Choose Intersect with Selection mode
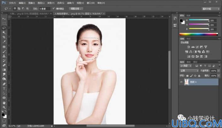Viewport: 222px width, 128px height. [27, 8]
